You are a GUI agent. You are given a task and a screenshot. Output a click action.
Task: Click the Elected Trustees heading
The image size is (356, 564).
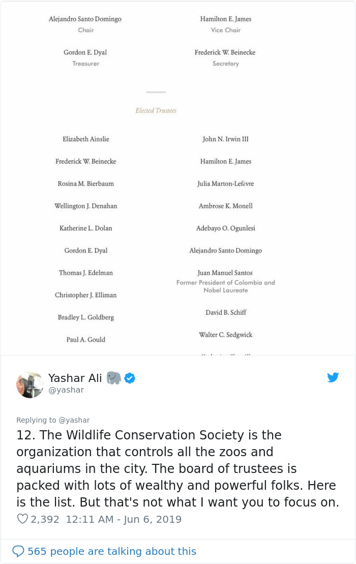point(156,110)
